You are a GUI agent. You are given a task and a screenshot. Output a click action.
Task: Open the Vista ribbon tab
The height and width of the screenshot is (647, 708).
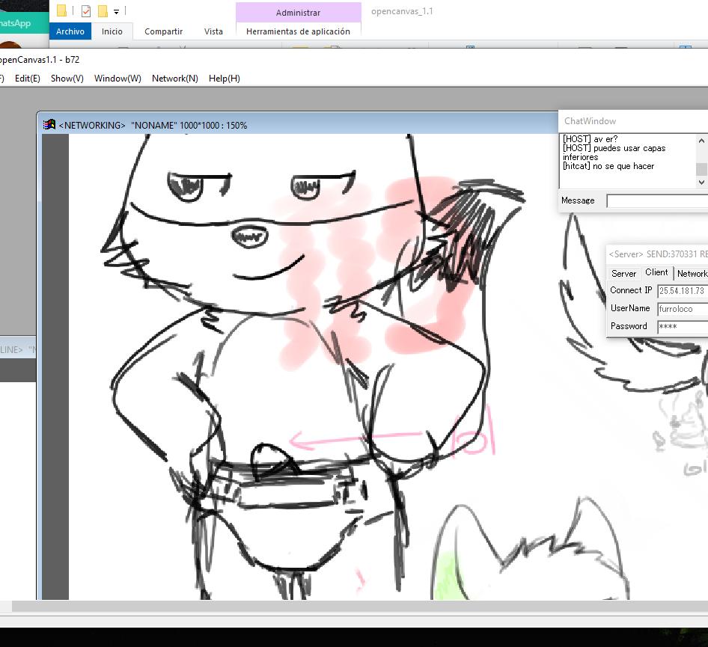(213, 31)
